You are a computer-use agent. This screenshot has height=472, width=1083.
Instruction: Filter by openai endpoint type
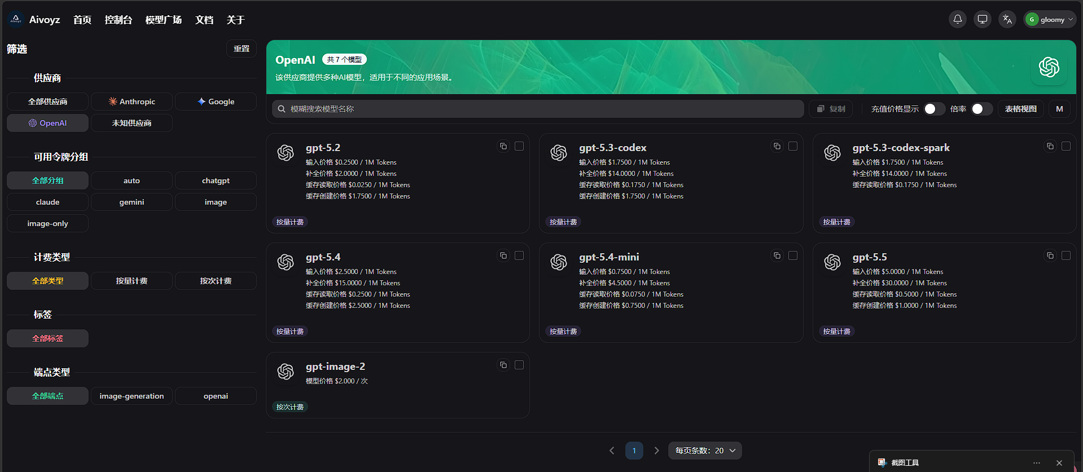(216, 396)
